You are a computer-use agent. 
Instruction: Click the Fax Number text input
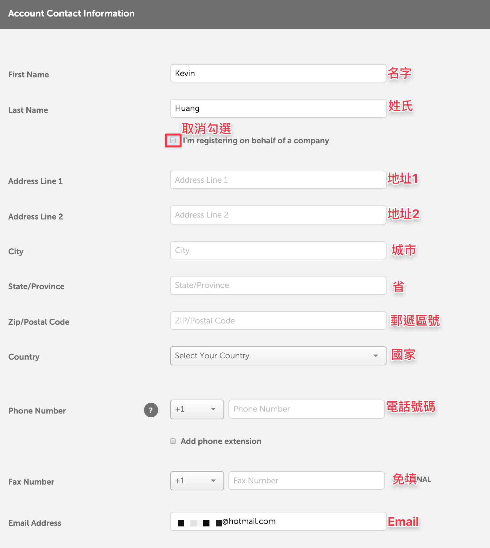[306, 480]
